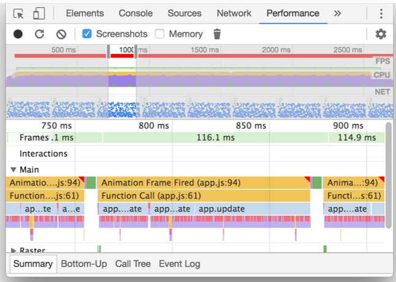The image size is (396, 282).
Task: Click the highlighted screenshot filmstrip section
Action: 122,110
